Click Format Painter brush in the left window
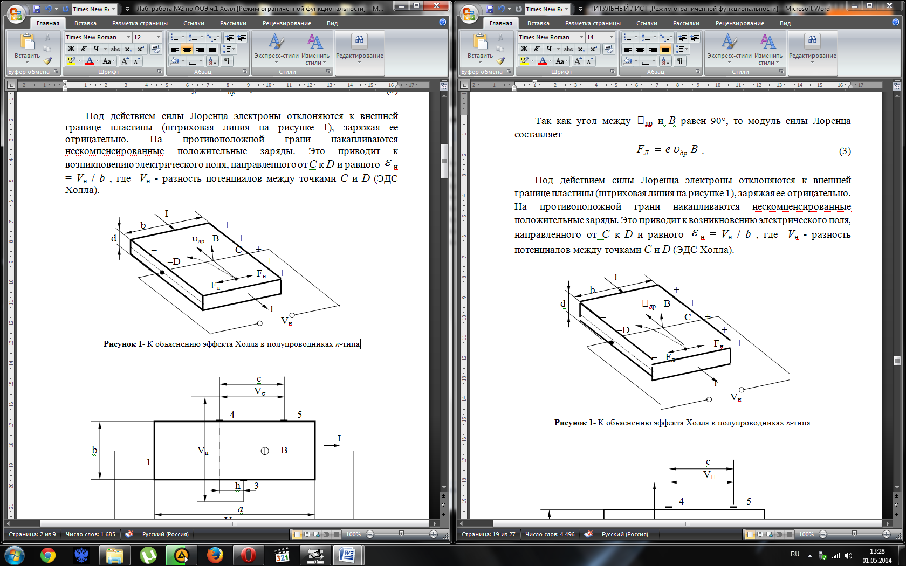Viewport: 906px width, 566px height. point(47,61)
